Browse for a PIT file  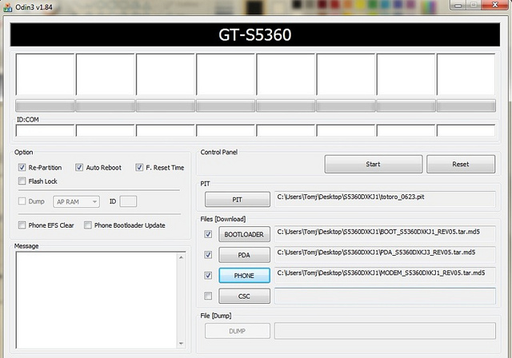pos(238,200)
